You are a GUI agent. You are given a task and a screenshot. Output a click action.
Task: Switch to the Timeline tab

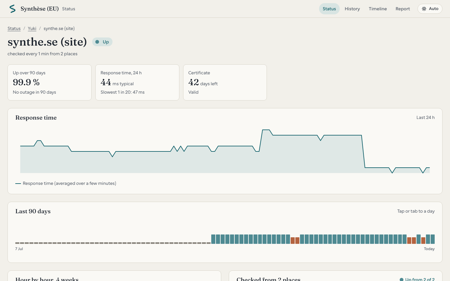(x=377, y=9)
